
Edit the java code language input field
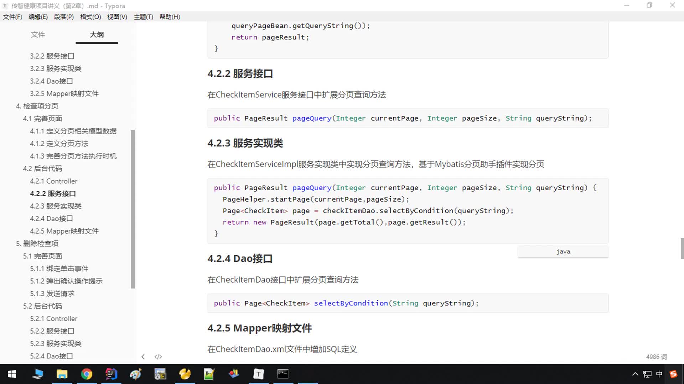click(563, 251)
